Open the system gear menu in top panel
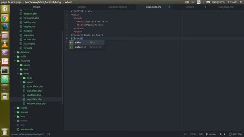Image resolution: width=244 pixels, height=137 pixels. pyautogui.click(x=241, y=2)
